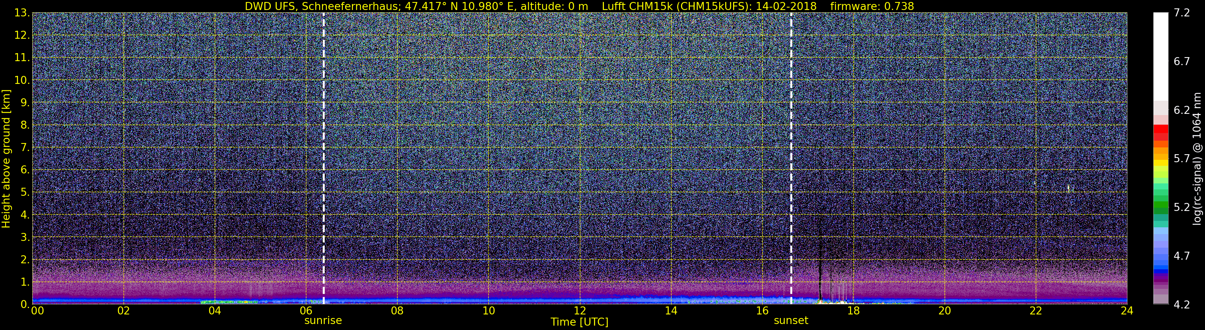Click the '22' time axis tick label
The height and width of the screenshot is (330, 1205).
point(1036,311)
